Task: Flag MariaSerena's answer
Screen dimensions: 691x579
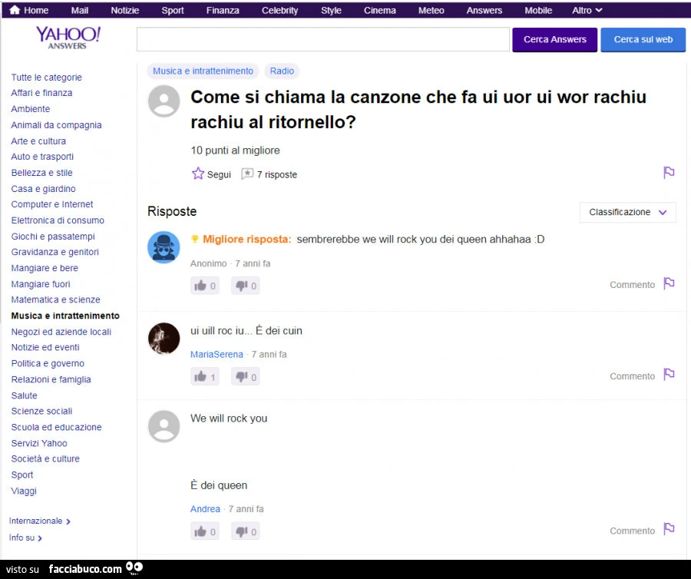Action: click(669, 374)
